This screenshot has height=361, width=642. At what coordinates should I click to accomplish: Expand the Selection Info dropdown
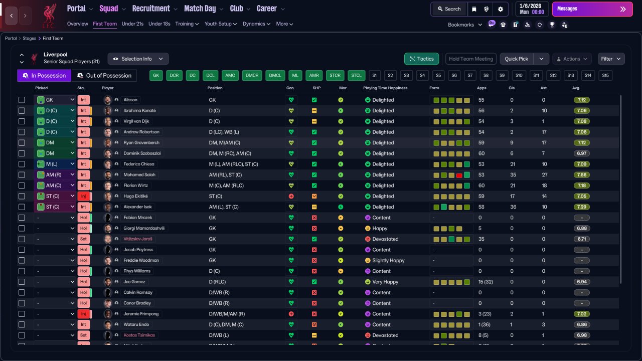[x=138, y=59]
